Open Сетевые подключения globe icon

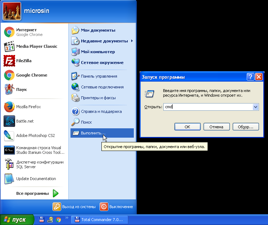tap(76, 87)
